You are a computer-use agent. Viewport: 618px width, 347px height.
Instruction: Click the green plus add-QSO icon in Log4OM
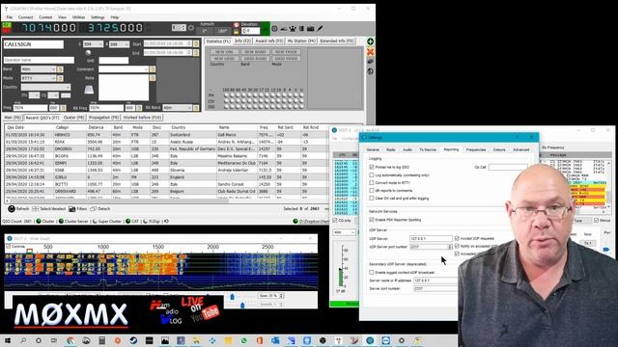[371, 41]
